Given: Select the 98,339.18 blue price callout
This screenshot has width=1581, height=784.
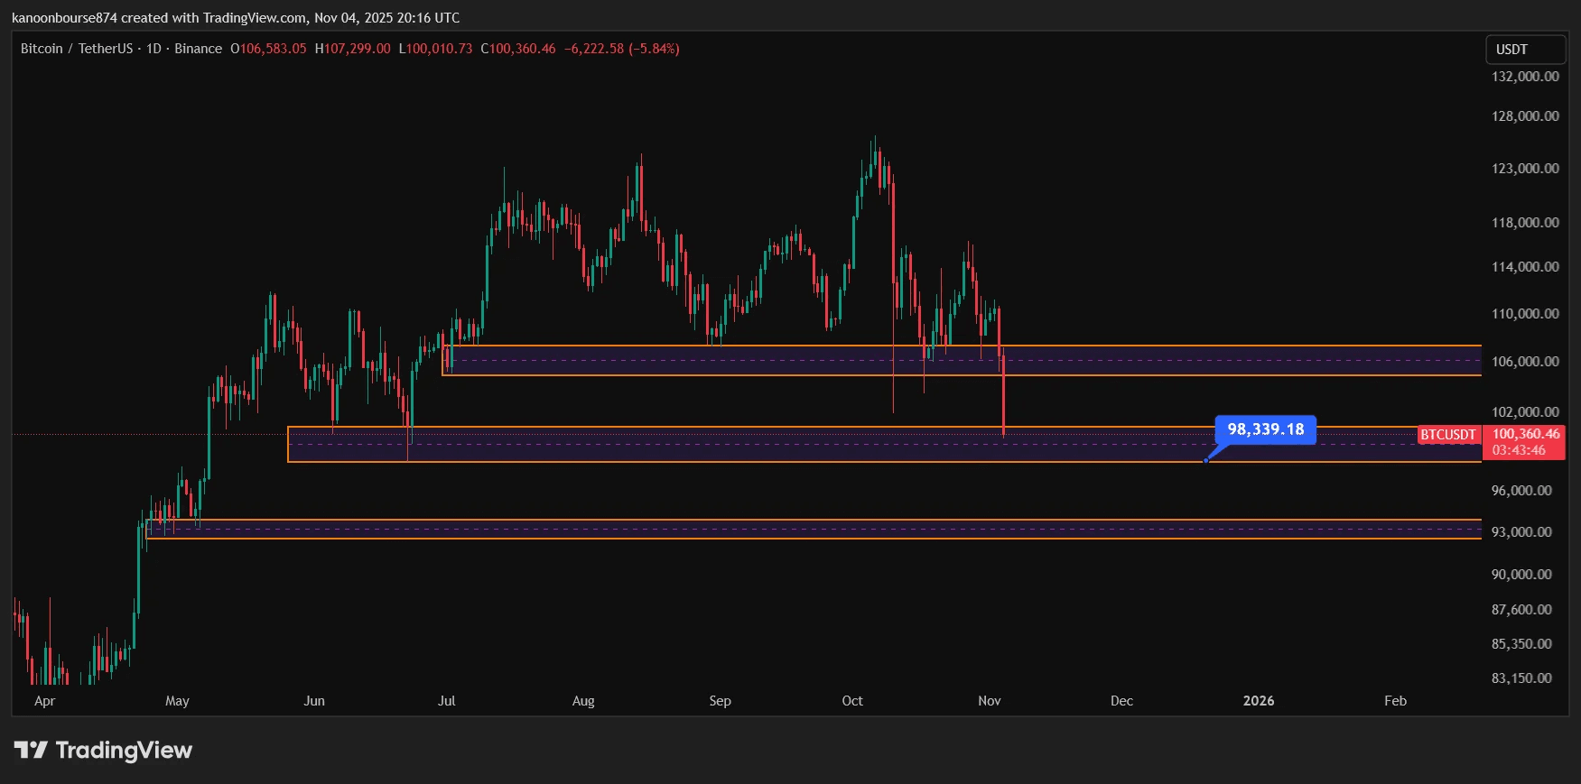Looking at the screenshot, I should 1265,429.
